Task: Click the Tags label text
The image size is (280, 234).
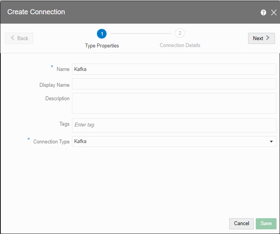Action: [x=64, y=124]
